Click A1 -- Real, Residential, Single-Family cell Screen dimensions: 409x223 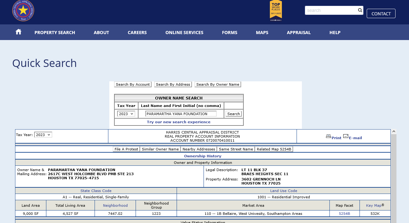click(x=96, y=197)
